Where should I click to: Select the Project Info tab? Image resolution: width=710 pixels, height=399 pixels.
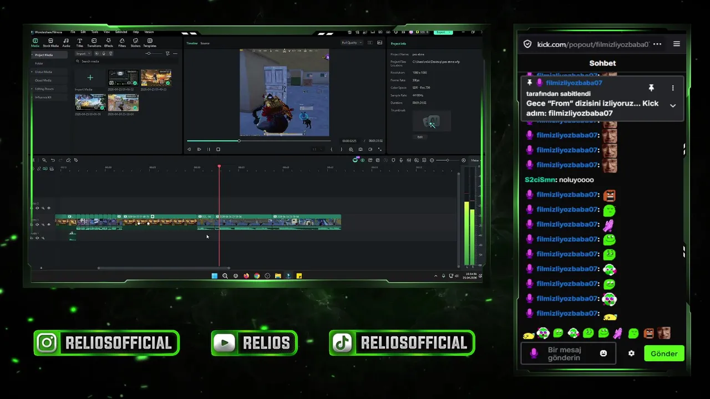398,43
